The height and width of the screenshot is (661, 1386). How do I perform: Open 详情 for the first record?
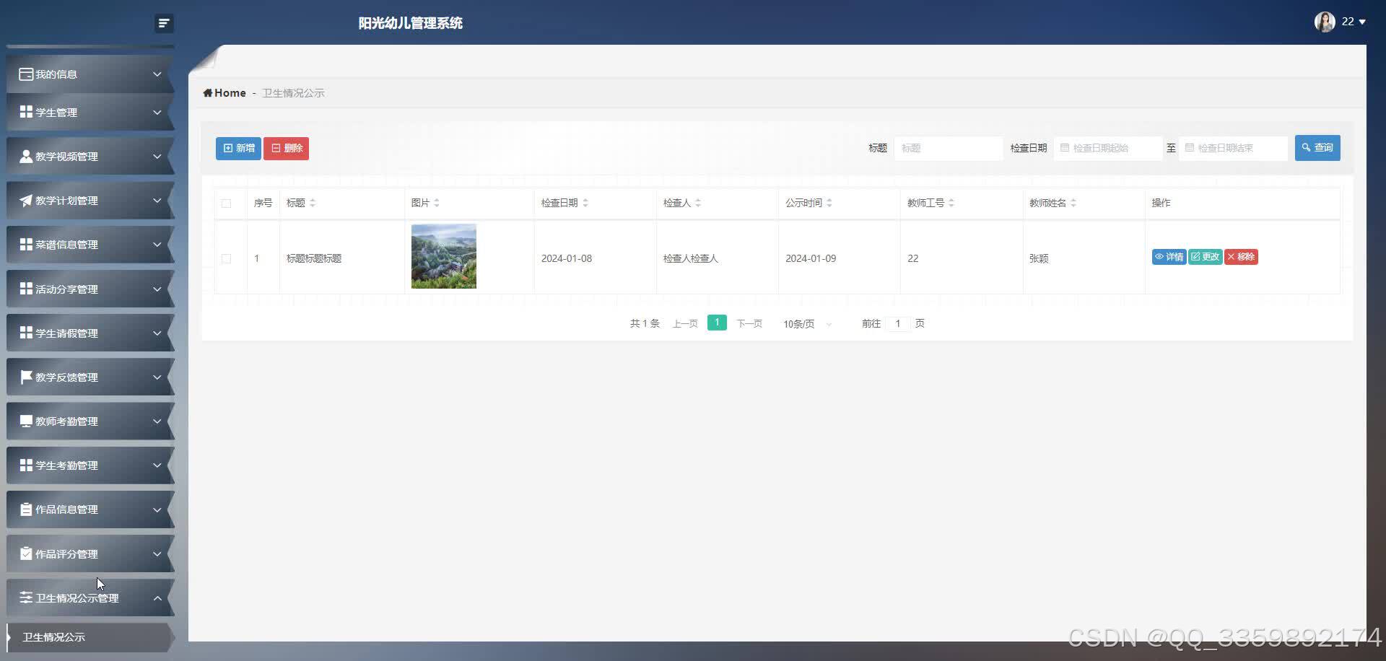point(1169,256)
